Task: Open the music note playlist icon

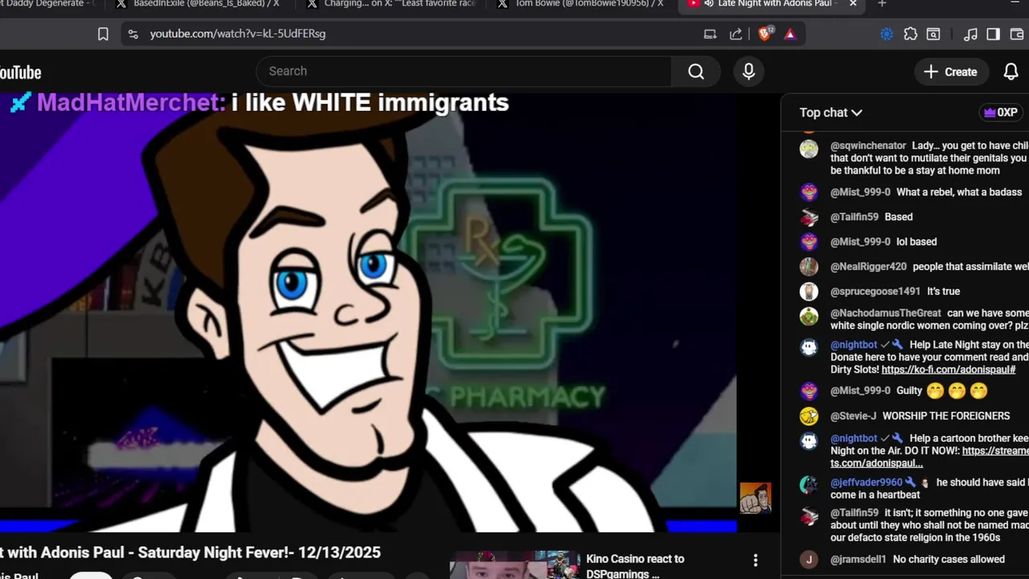Action: point(970,34)
